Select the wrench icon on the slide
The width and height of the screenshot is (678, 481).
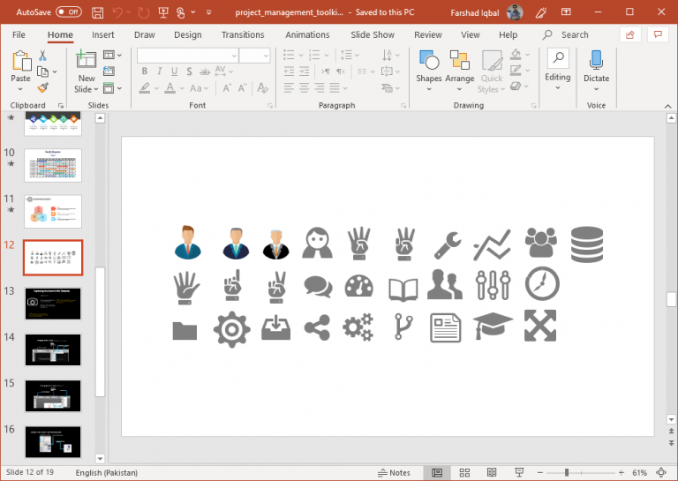448,245
